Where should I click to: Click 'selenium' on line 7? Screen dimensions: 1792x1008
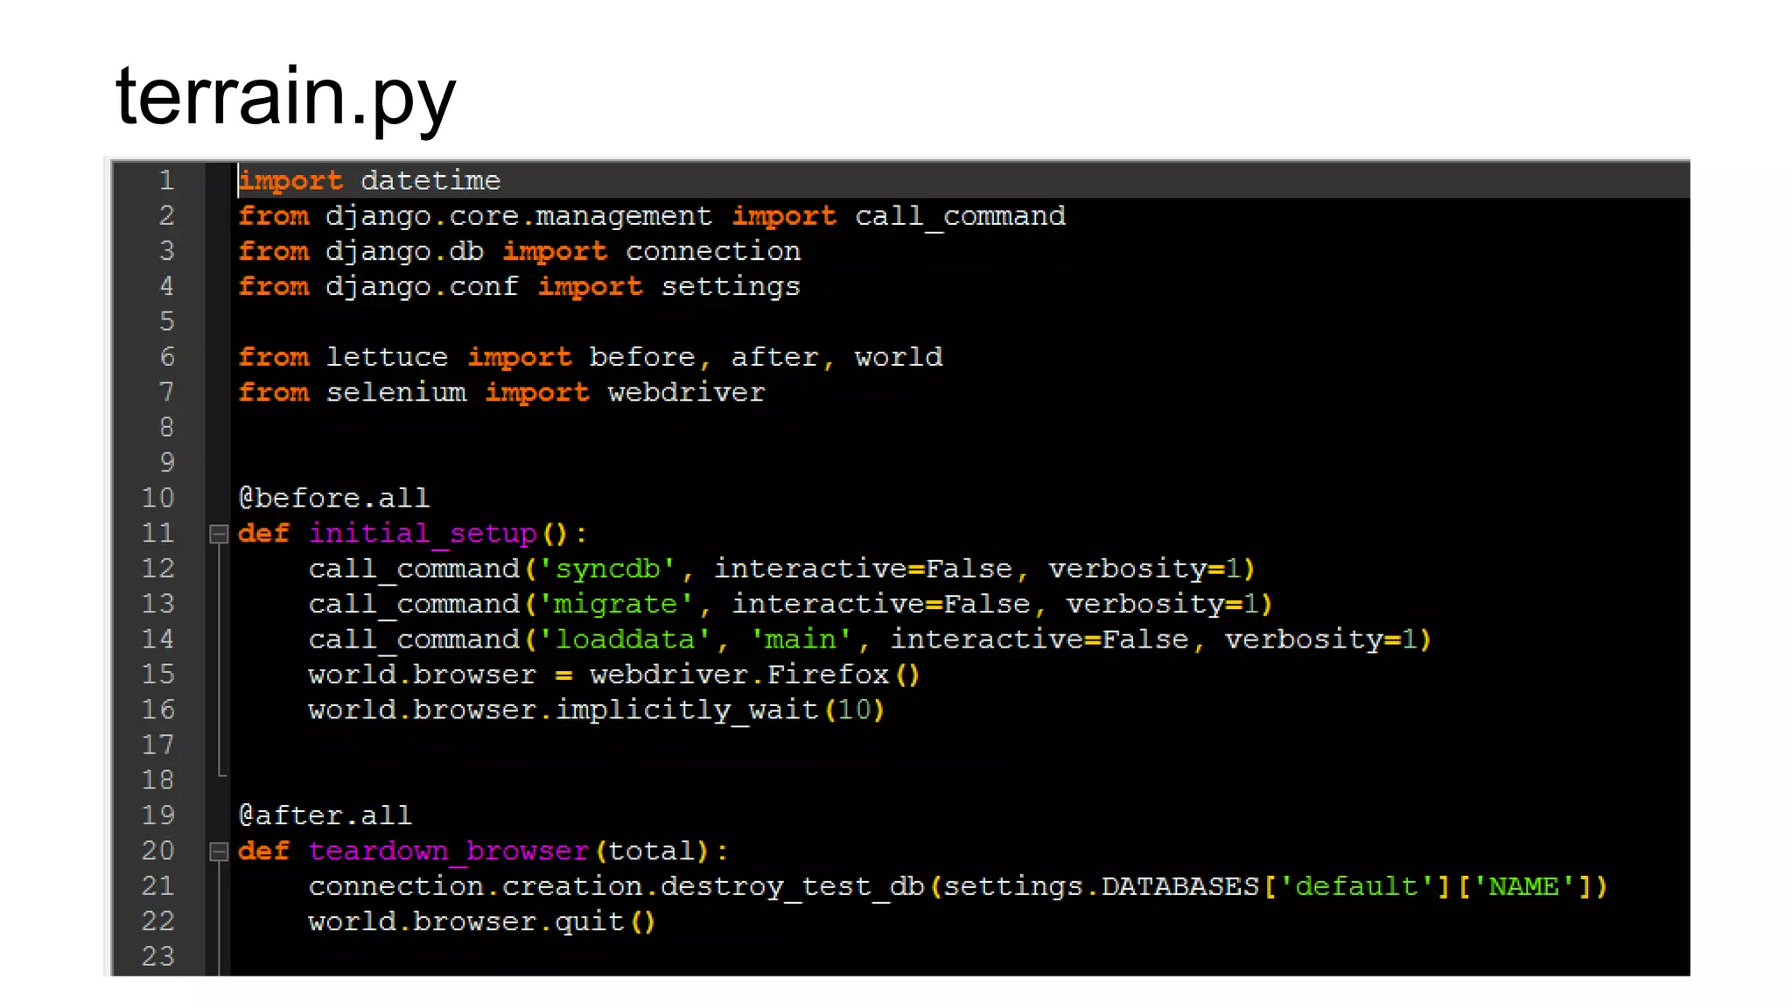point(395,392)
